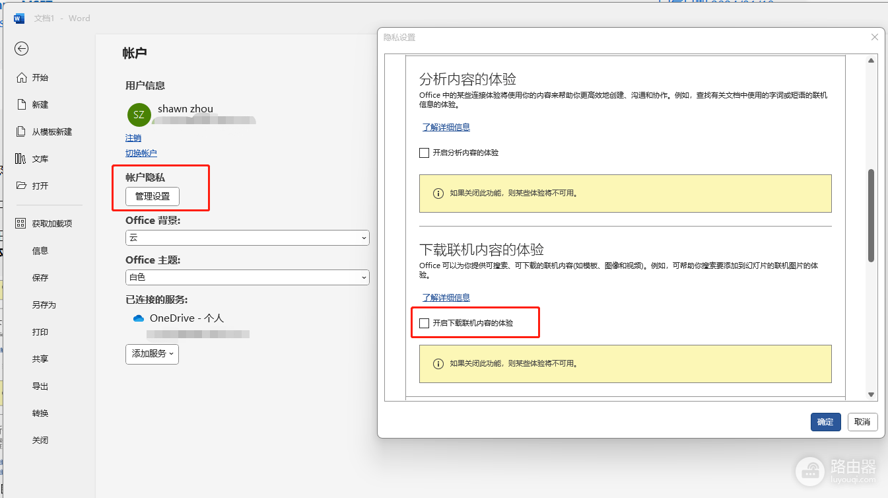Enable 开启分析内容的体验 checkbox
This screenshot has height=498, width=888.
click(425, 153)
